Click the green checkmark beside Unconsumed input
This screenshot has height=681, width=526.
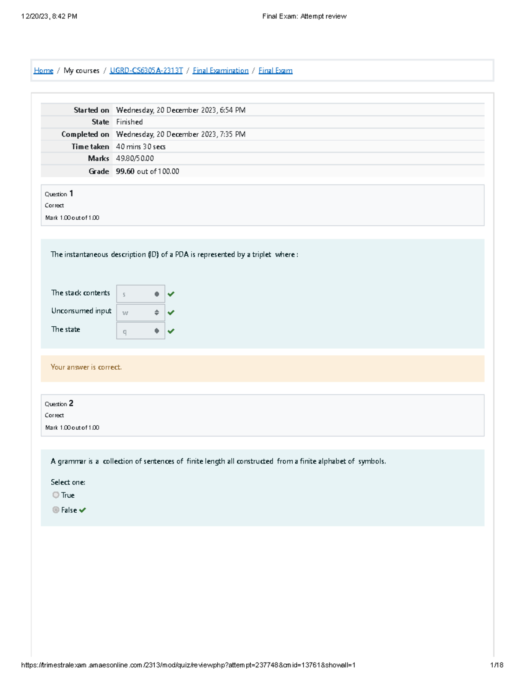(171, 313)
